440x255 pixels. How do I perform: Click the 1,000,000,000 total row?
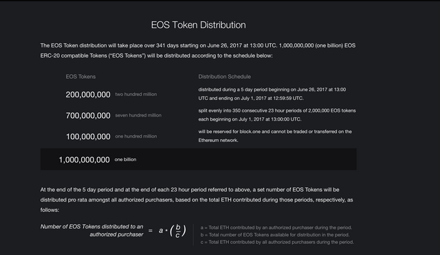point(199,159)
